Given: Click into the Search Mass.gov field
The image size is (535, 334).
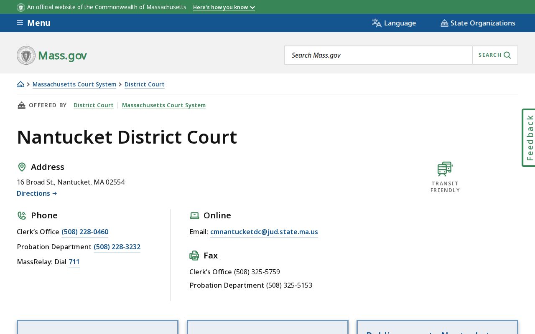Looking at the screenshot, I should click(378, 55).
